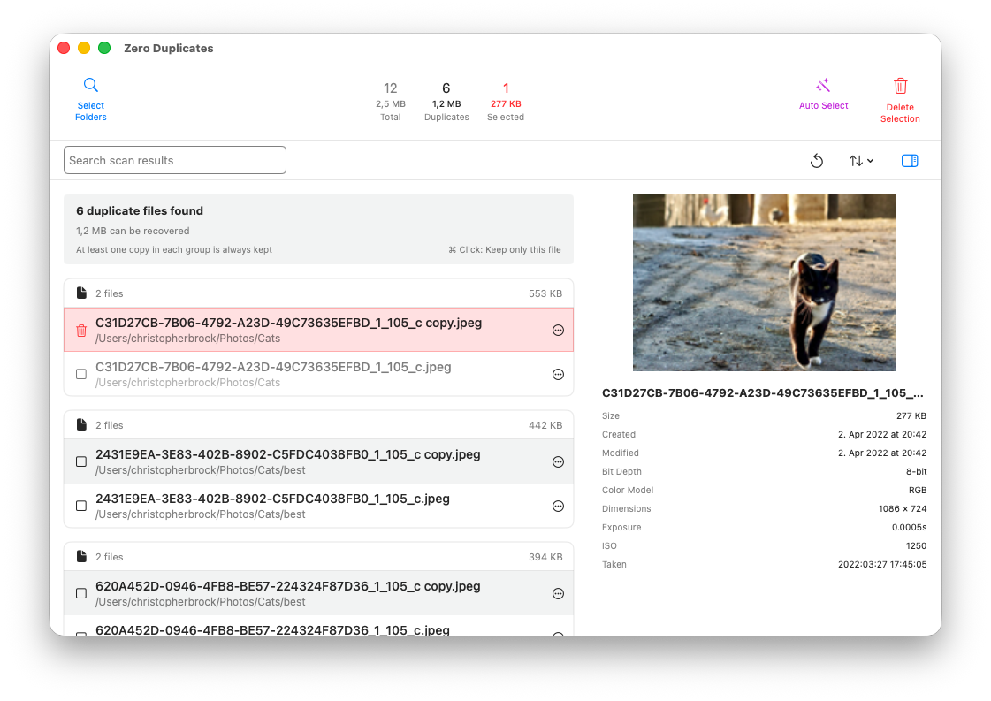
Task: Check the box for 2431E9EA copy.jpeg
Action: click(81, 462)
